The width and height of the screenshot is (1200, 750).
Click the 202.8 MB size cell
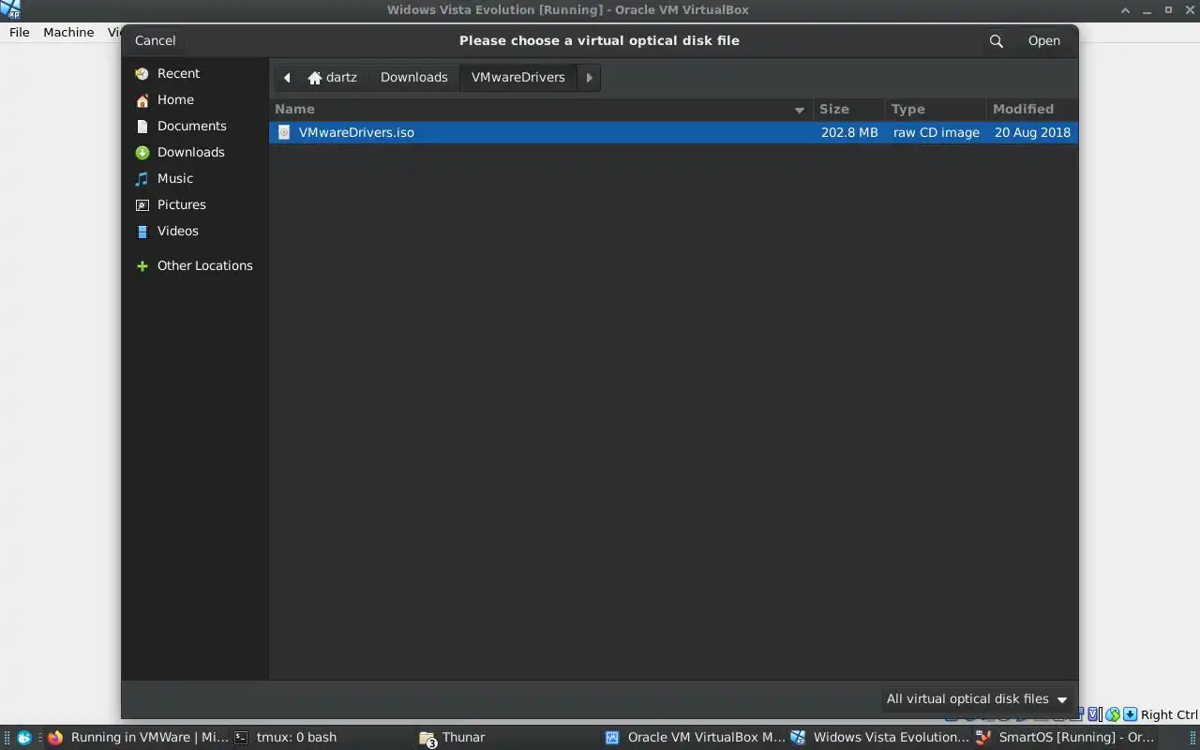849,132
